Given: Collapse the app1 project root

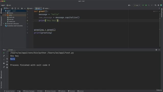Looking at the screenshot, I should (x=4, y=11).
